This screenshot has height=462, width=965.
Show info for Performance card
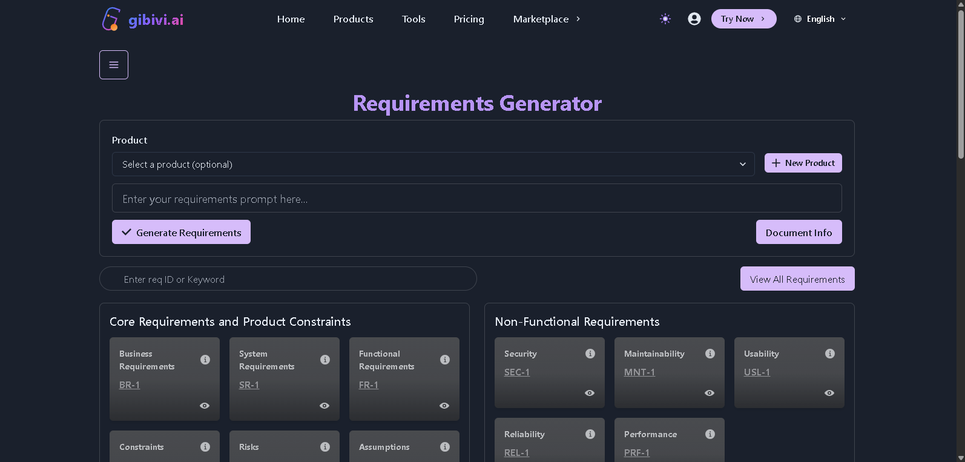710,434
